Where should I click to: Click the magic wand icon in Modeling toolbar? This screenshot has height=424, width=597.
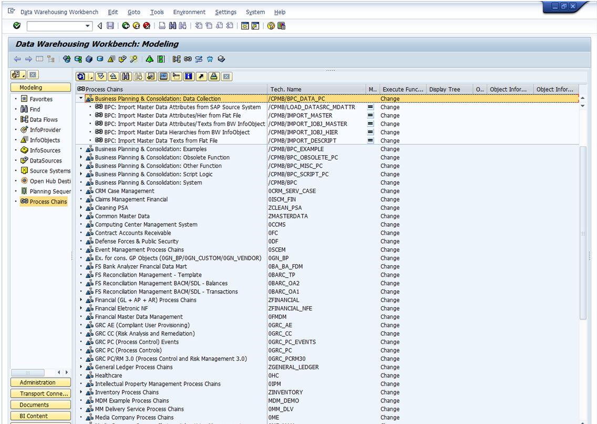point(133,59)
